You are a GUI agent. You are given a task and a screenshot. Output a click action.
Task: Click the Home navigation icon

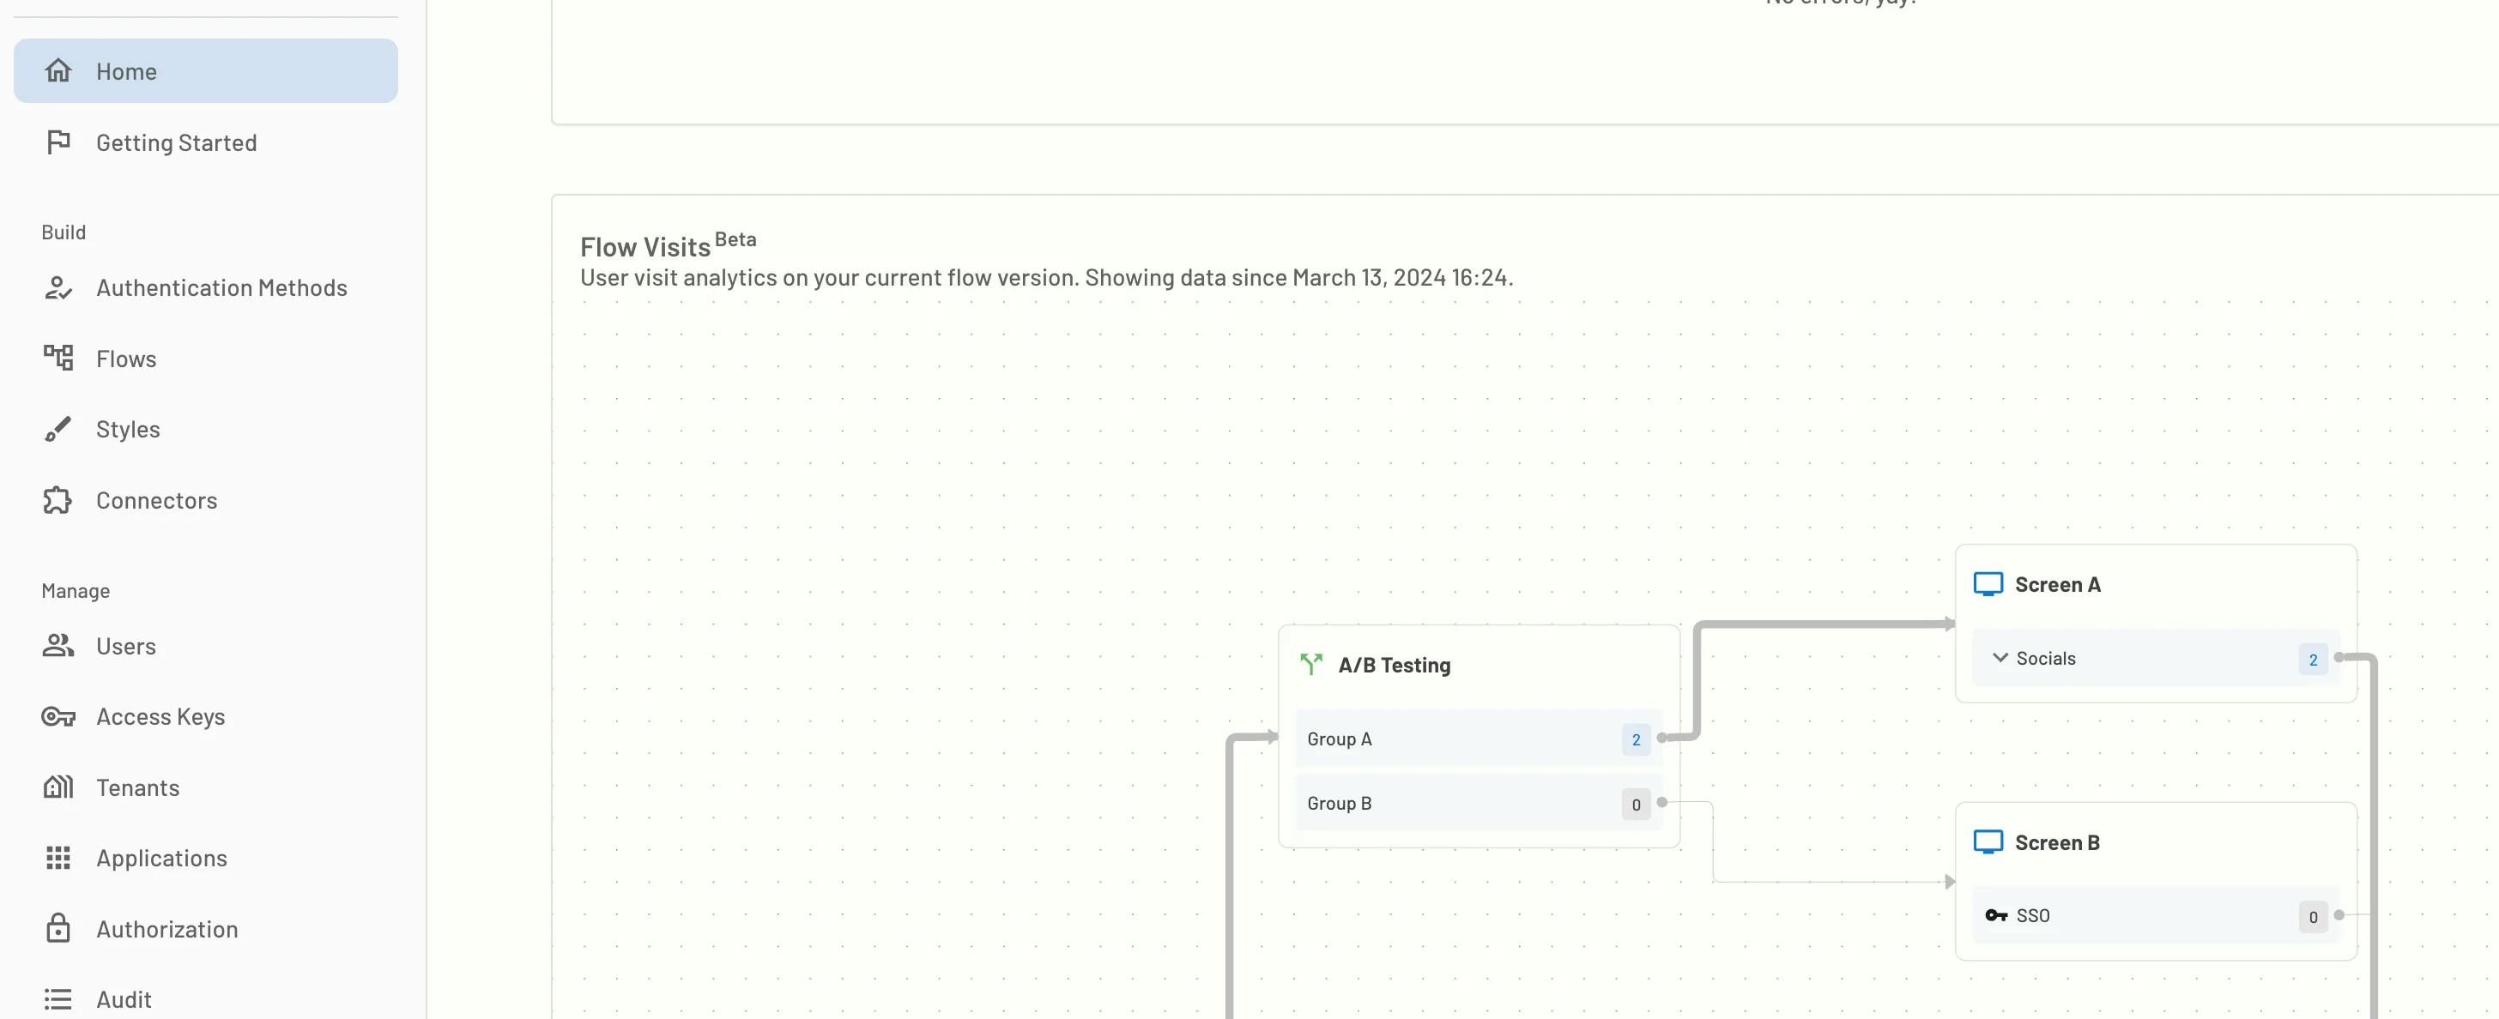click(57, 70)
